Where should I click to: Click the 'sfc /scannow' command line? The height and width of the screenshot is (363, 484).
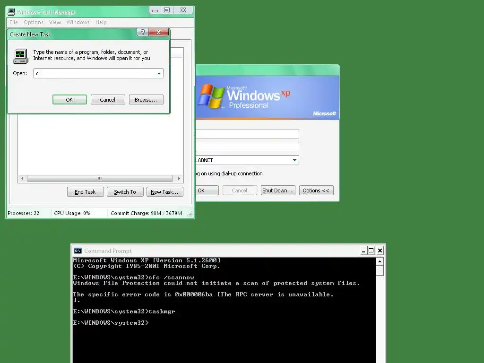click(134, 277)
